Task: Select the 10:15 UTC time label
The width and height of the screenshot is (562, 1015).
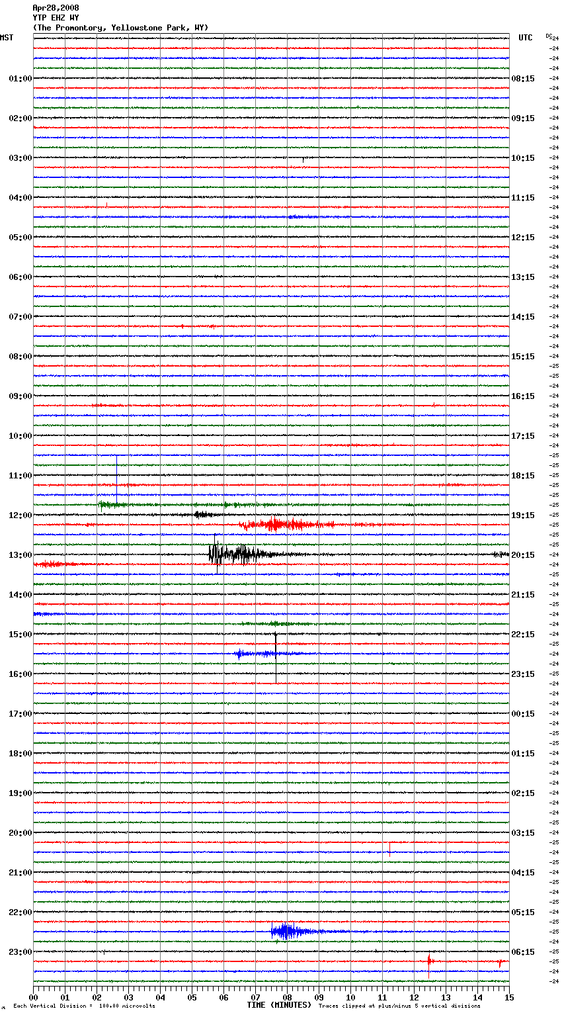Action: pos(523,158)
